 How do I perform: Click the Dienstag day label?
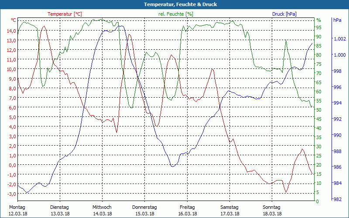tap(60, 207)
